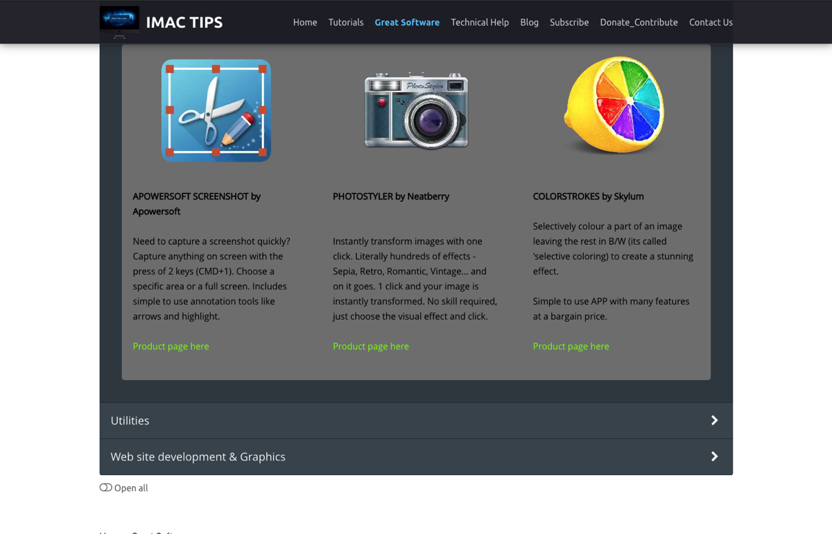Expand the Web site development & Graphics chevron
The height and width of the screenshot is (534, 832).
(x=715, y=456)
